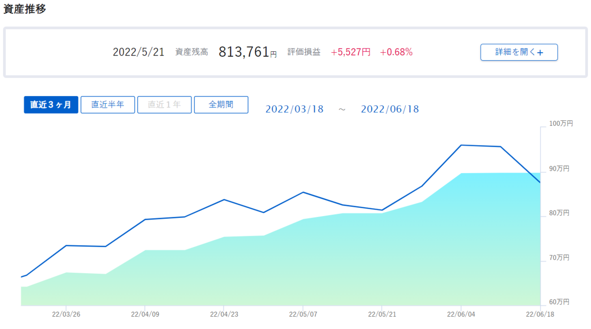The width and height of the screenshot is (591, 329).
Task: Click line chart point at 22/04/23
Action: 224,199
